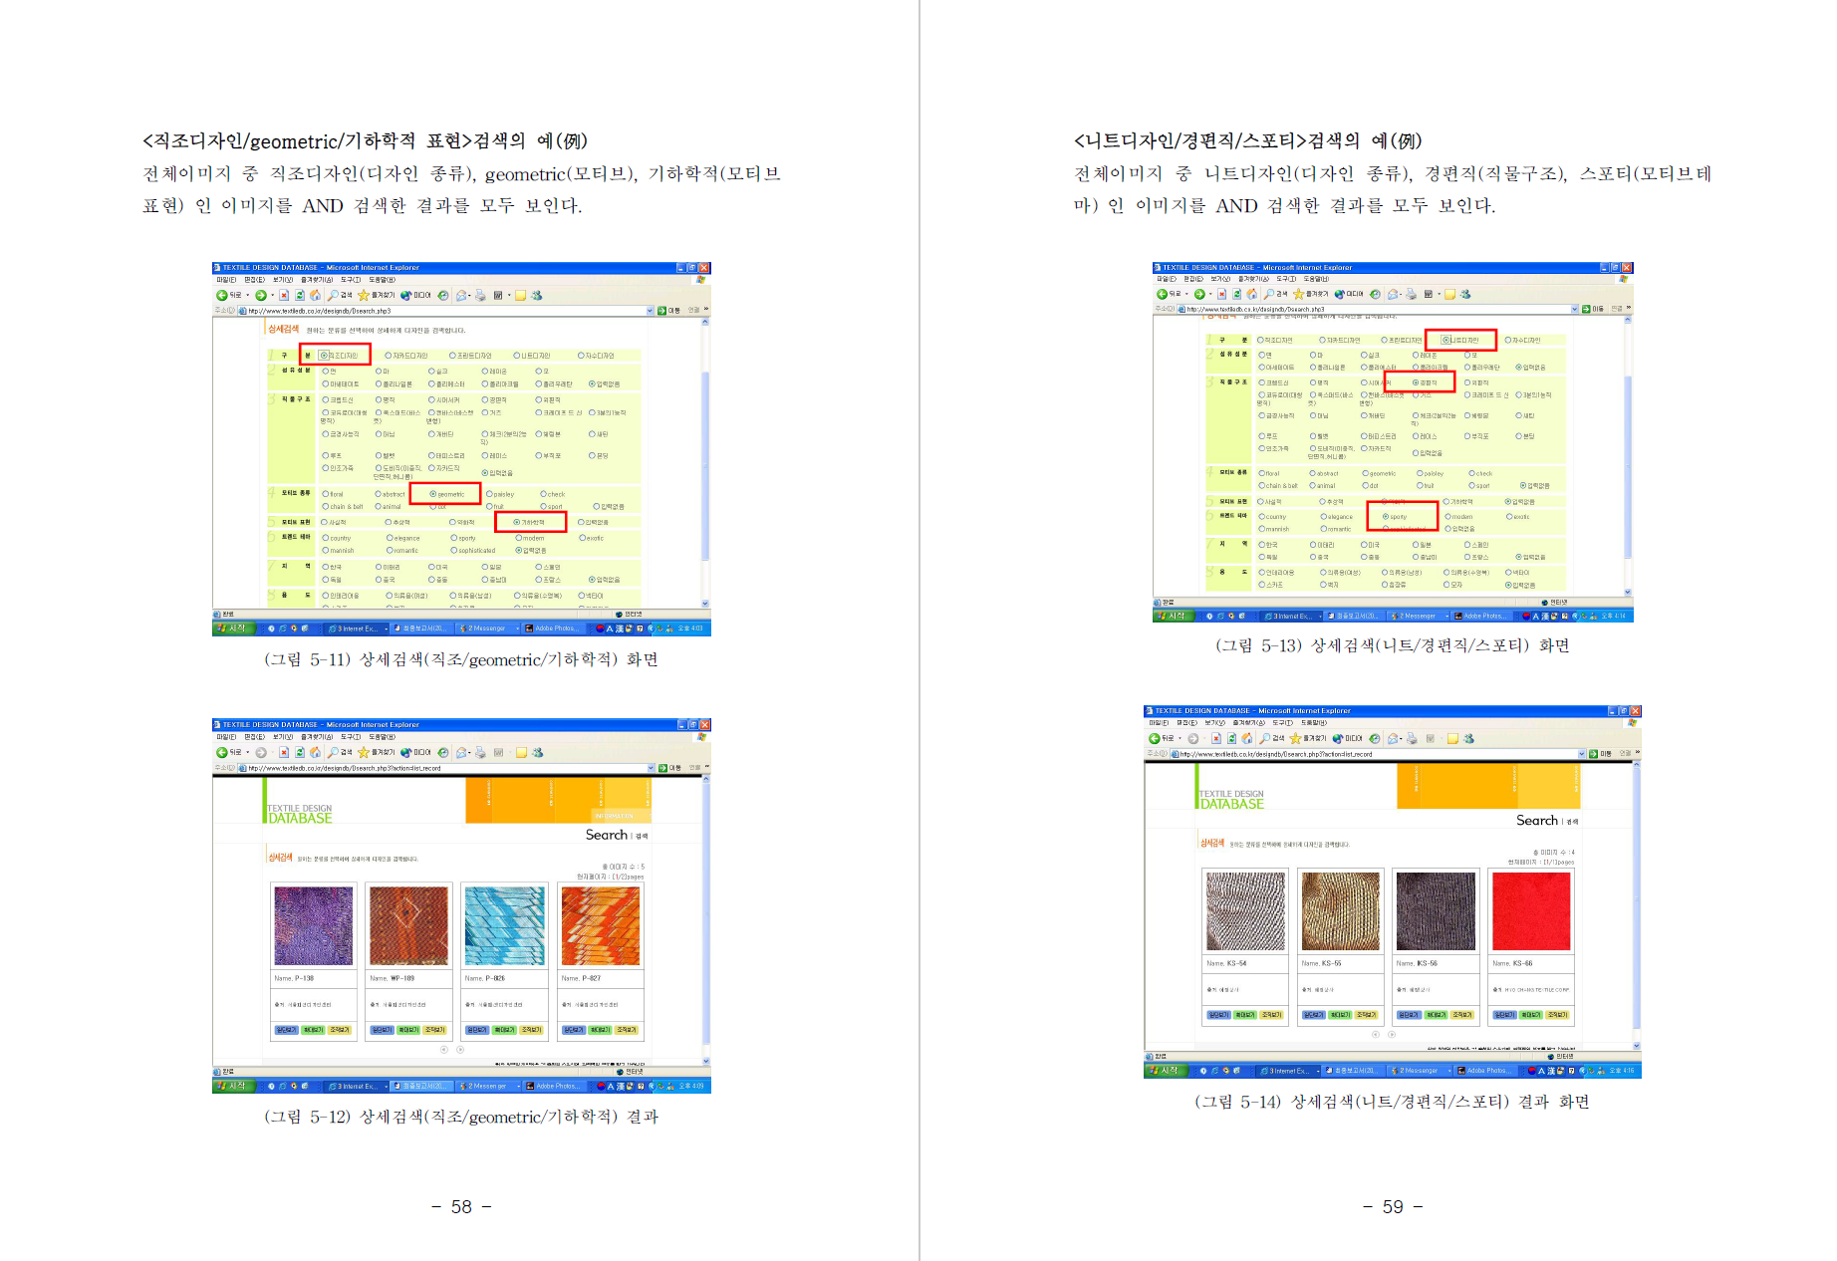Choose 니트디자인 in the design category row

tap(1446, 340)
